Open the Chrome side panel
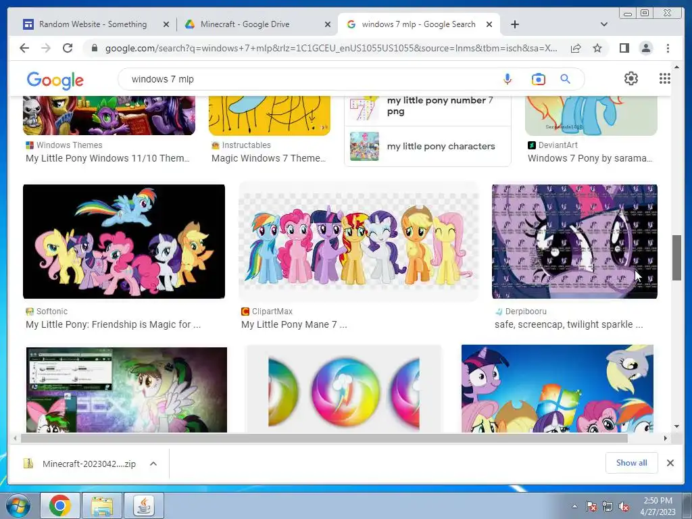This screenshot has width=692, height=519. [624, 48]
